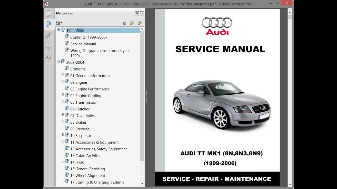Click the right-arrow button beside Marcadores header
The image size is (337, 189).
(142, 13)
